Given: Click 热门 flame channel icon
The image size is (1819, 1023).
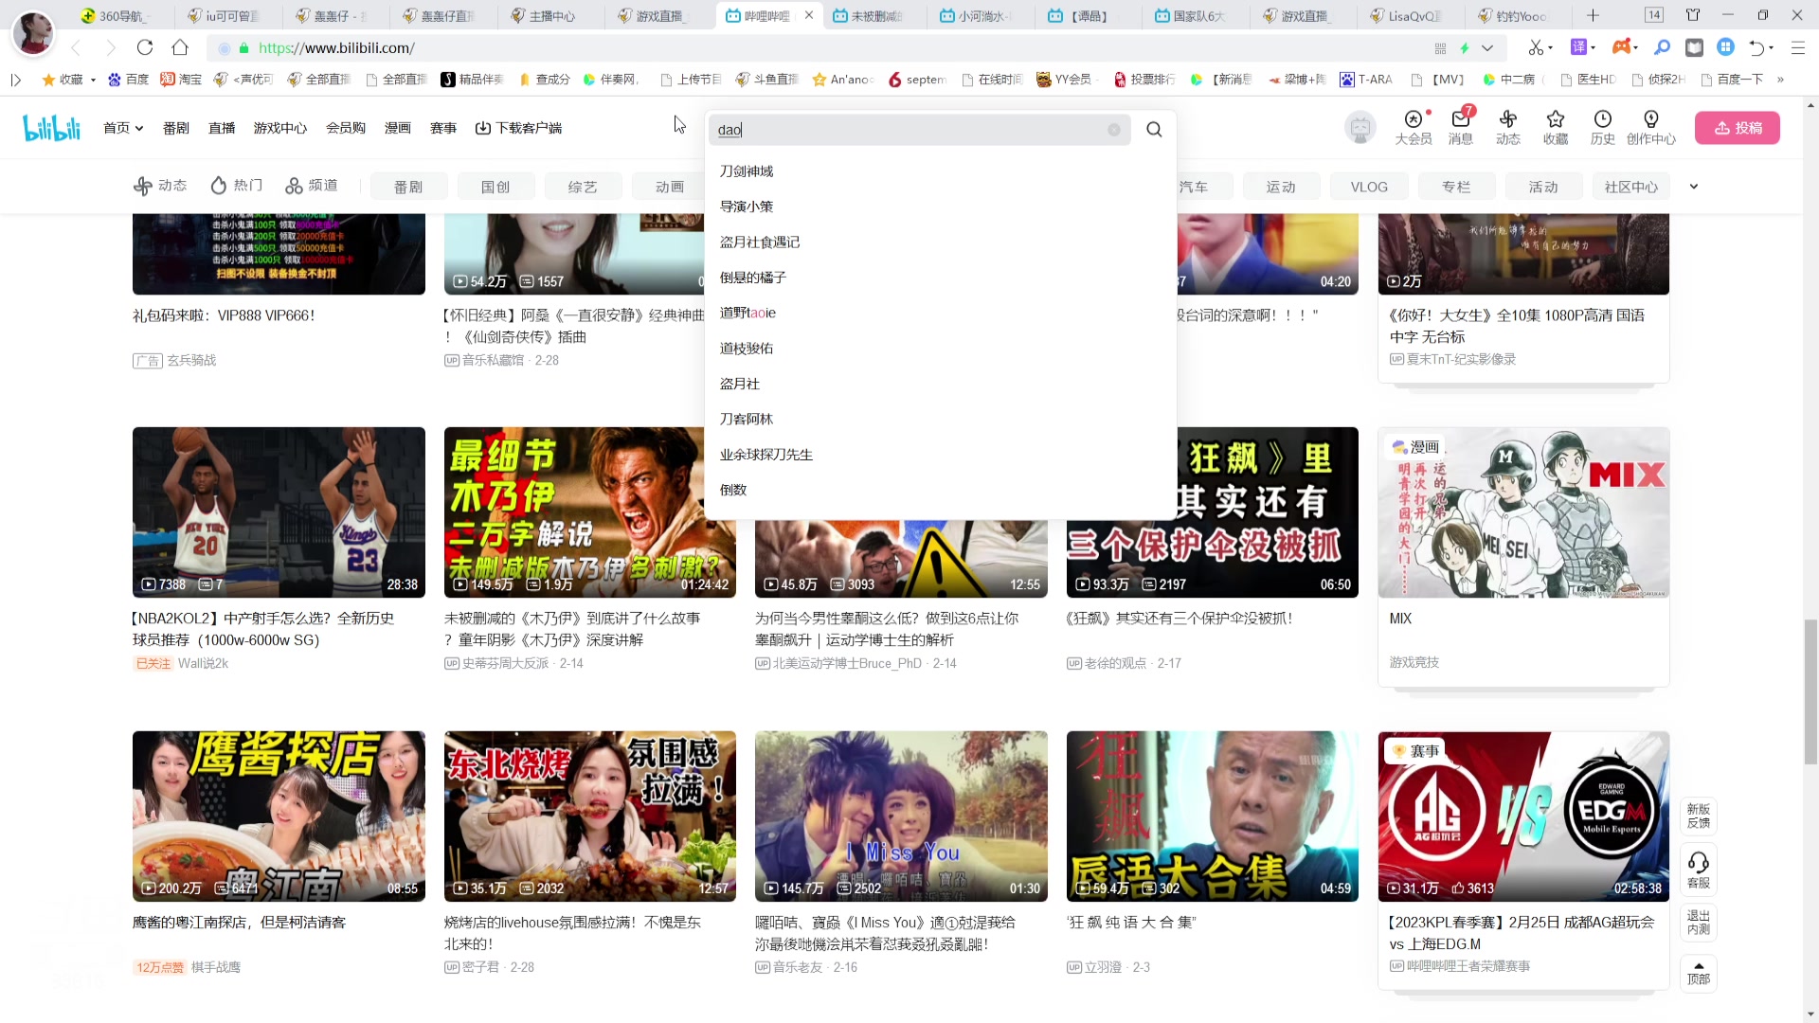Looking at the screenshot, I should pos(236,186).
